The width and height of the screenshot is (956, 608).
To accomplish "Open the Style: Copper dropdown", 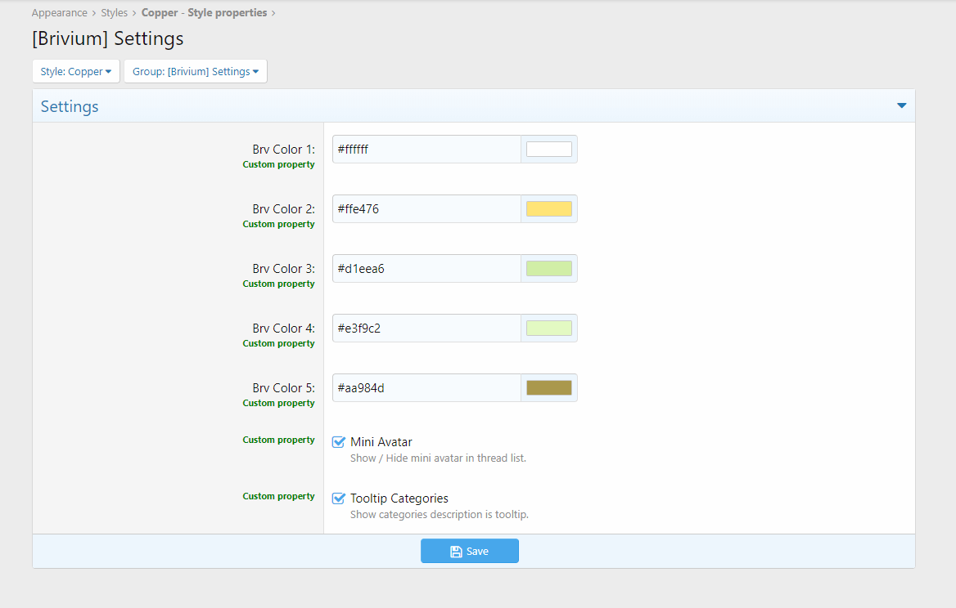I will pos(76,71).
